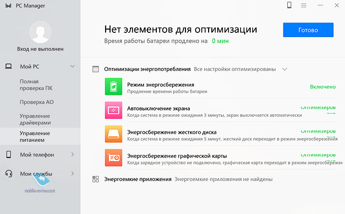
Task: Click the pink screen auto-off icon
Action: [114, 110]
